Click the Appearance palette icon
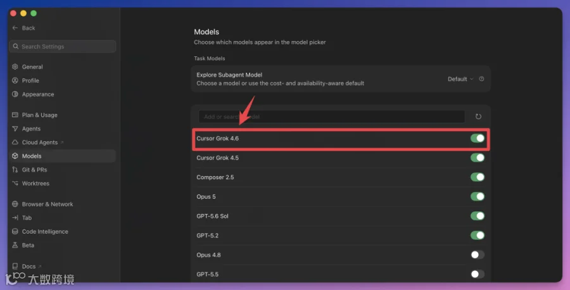 pyautogui.click(x=15, y=94)
